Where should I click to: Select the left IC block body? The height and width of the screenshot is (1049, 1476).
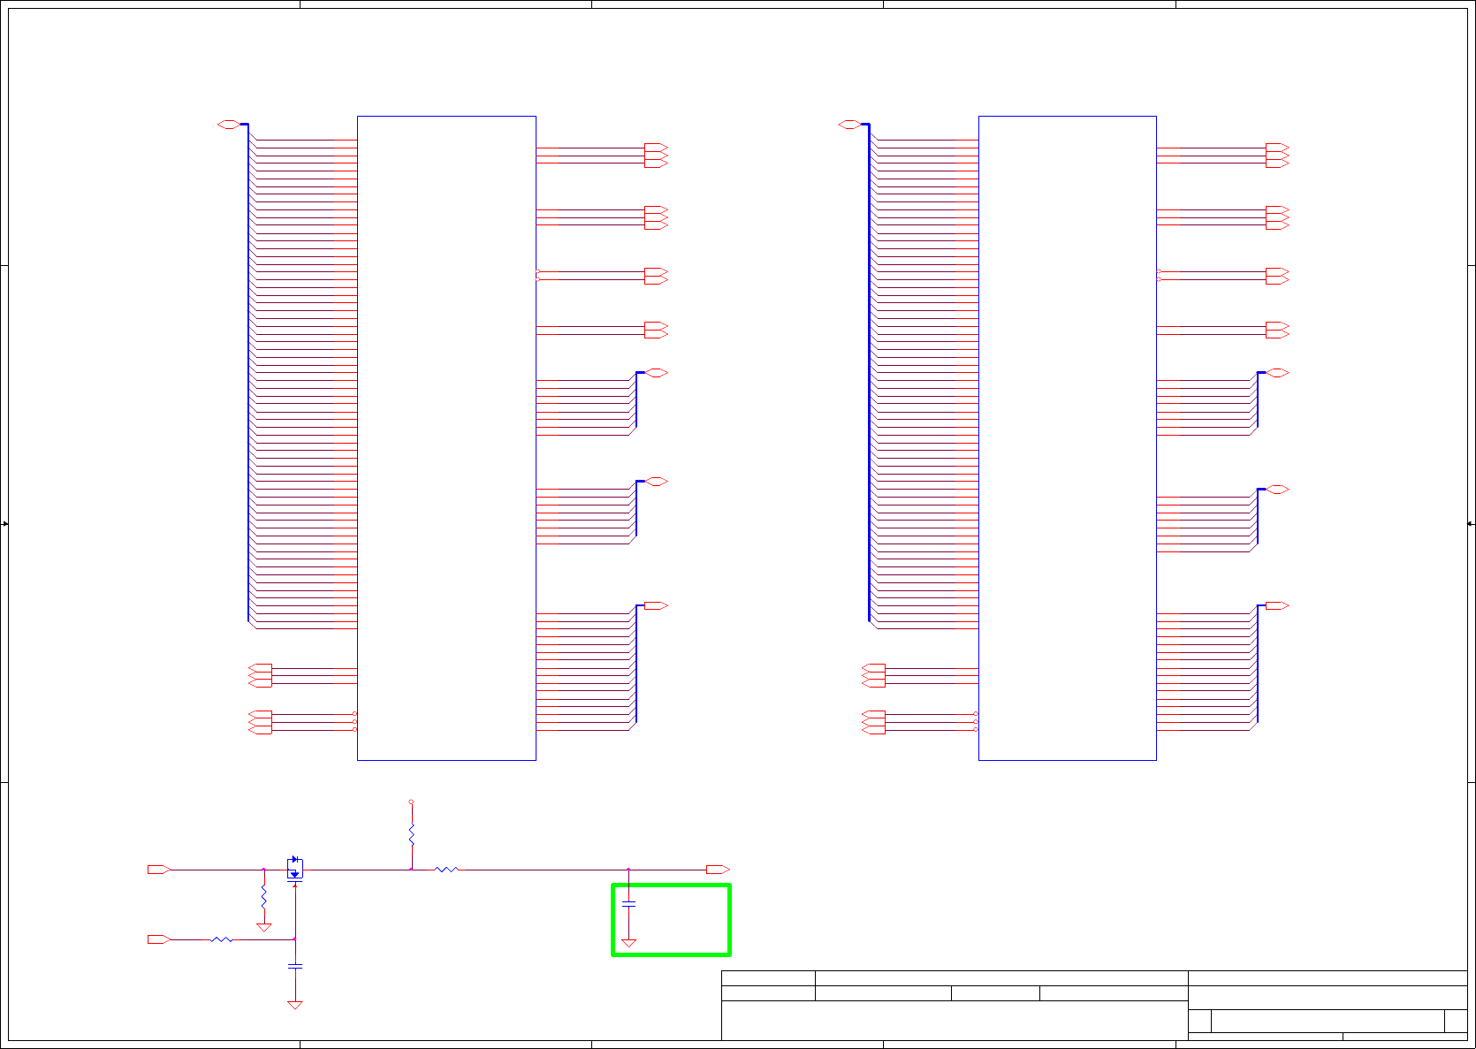[446, 437]
